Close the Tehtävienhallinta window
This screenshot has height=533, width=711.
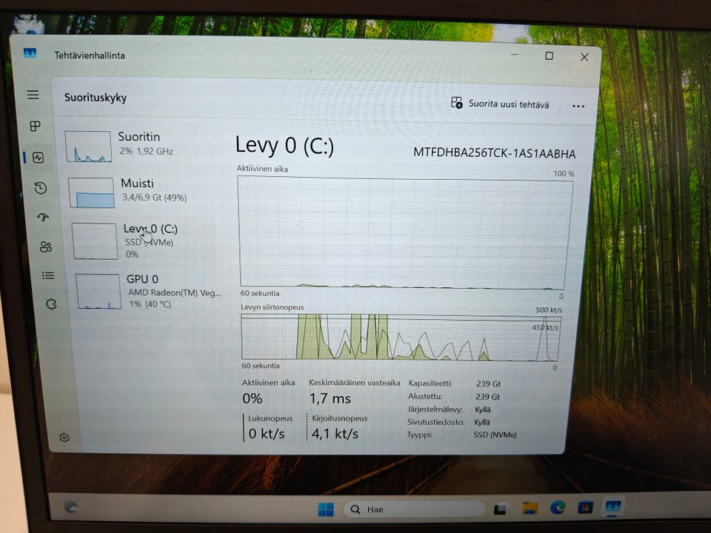click(584, 57)
